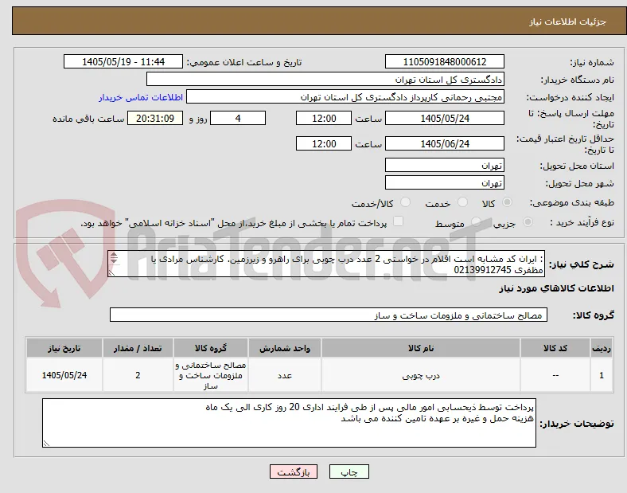Click the تاریخ نیاز column header
627x493 pixels.
click(x=64, y=348)
